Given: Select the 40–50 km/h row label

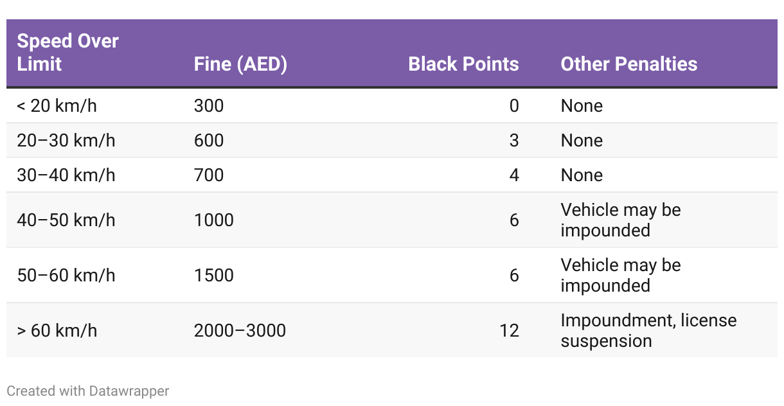Looking at the screenshot, I should click(x=66, y=220).
